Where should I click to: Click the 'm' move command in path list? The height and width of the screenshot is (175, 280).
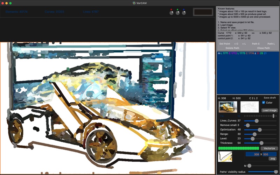pyautogui.click(x=219, y=53)
